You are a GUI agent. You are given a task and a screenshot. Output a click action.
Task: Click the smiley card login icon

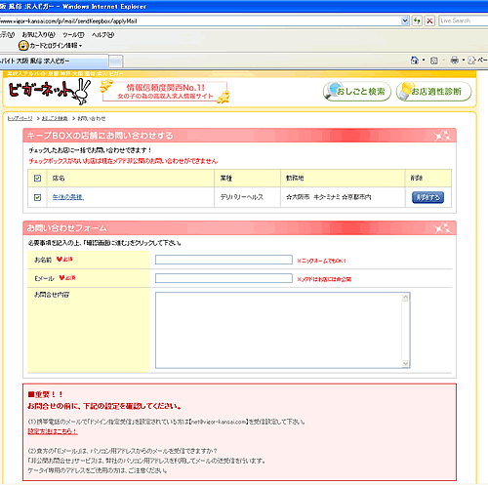click(x=23, y=46)
